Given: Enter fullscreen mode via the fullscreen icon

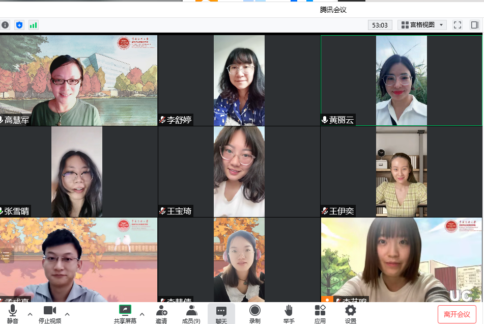Looking at the screenshot, I should [457, 24].
